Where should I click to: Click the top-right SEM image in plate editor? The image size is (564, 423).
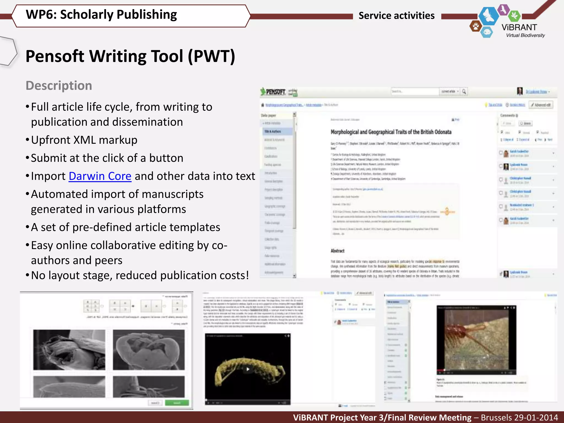[x=149, y=350]
